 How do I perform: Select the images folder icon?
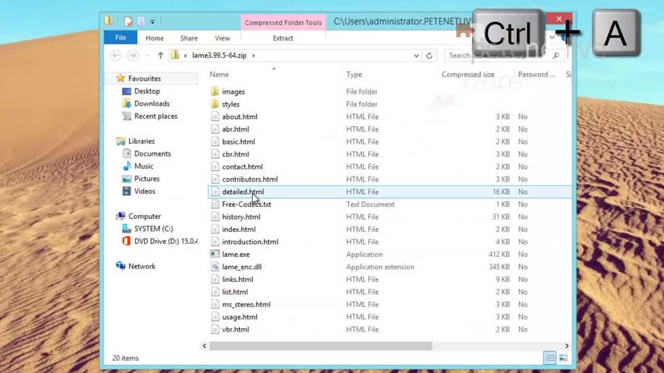[215, 92]
